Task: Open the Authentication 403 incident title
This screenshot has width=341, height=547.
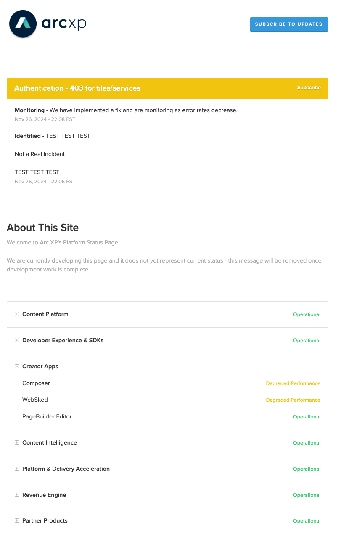Action: point(77,88)
